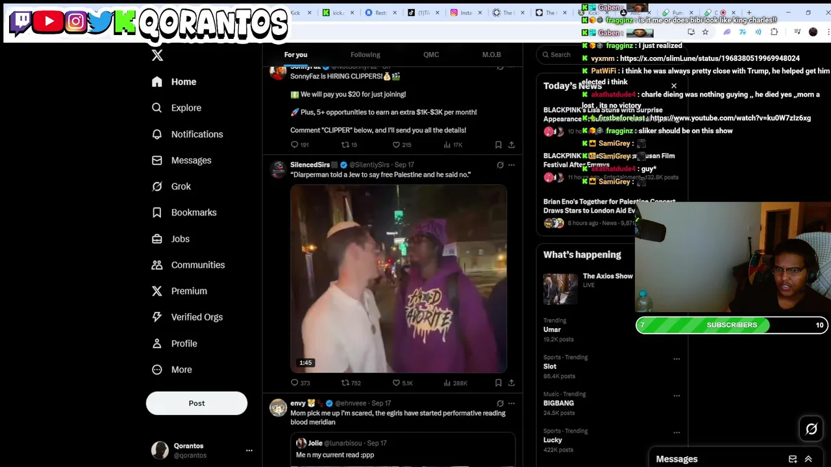Click the X logo in the sidebar
Viewport: 831px width, 467px height.
tap(157, 55)
